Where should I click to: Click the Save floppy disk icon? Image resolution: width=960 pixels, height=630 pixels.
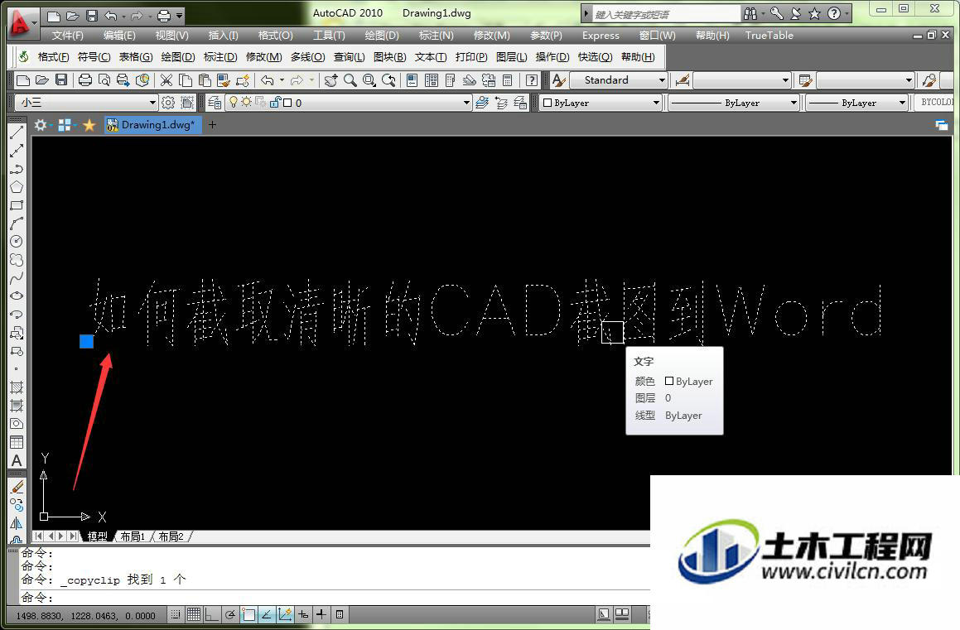point(61,80)
